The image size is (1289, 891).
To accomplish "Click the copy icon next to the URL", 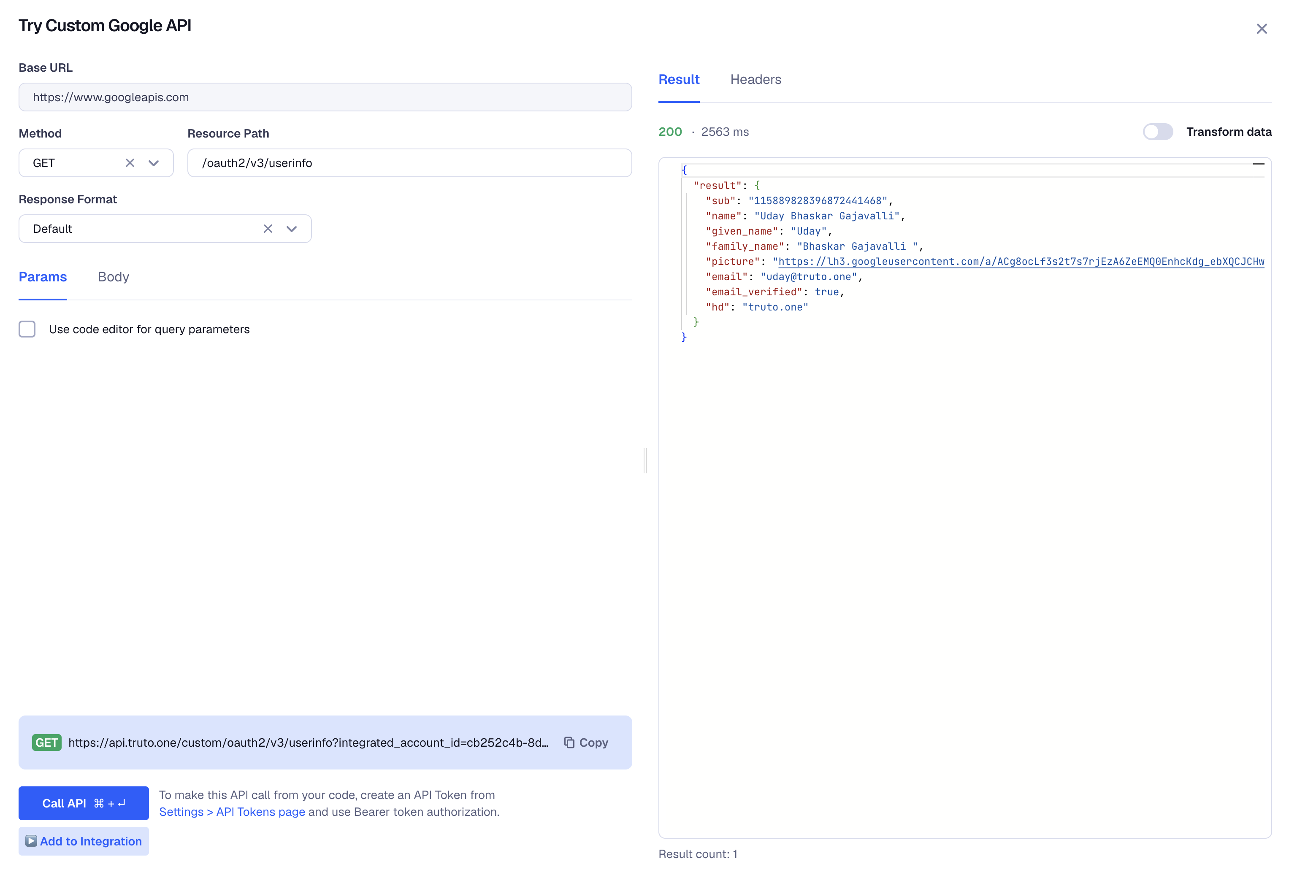I will tap(569, 742).
